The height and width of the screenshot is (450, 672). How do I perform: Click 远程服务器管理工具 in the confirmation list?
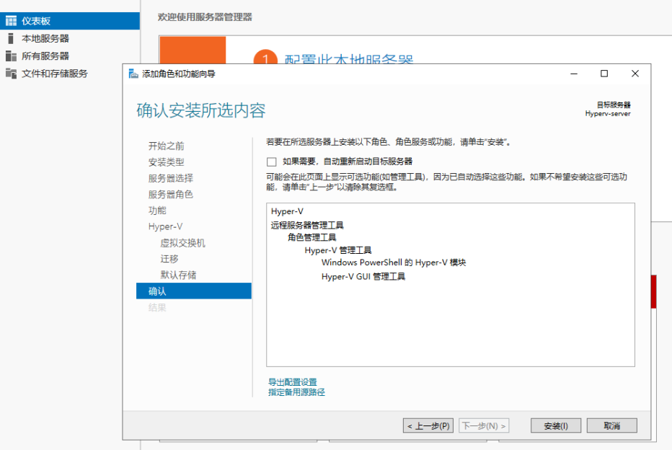[307, 225]
